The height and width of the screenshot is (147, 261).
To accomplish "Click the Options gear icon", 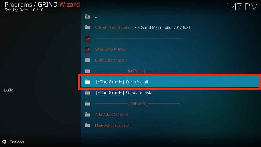I will point(4,142).
